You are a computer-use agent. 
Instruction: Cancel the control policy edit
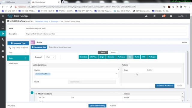tap(113, 106)
